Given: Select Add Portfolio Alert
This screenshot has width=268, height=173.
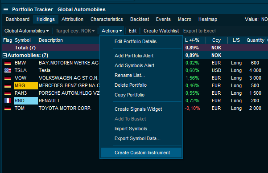Looking at the screenshot, I should (141, 56).
